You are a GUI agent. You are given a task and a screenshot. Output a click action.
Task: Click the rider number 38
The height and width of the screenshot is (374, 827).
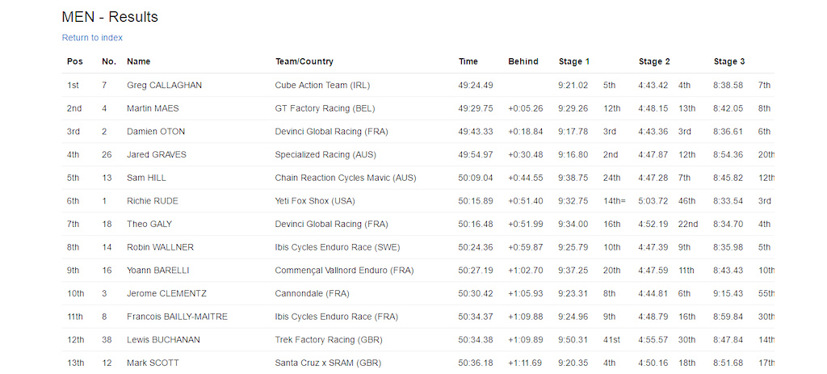click(107, 340)
